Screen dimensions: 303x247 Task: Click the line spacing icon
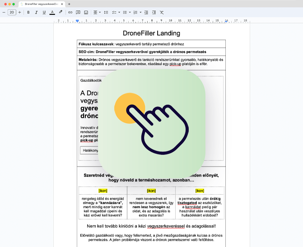point(106,12)
